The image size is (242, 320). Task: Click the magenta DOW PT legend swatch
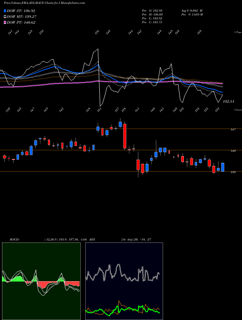point(5,22)
